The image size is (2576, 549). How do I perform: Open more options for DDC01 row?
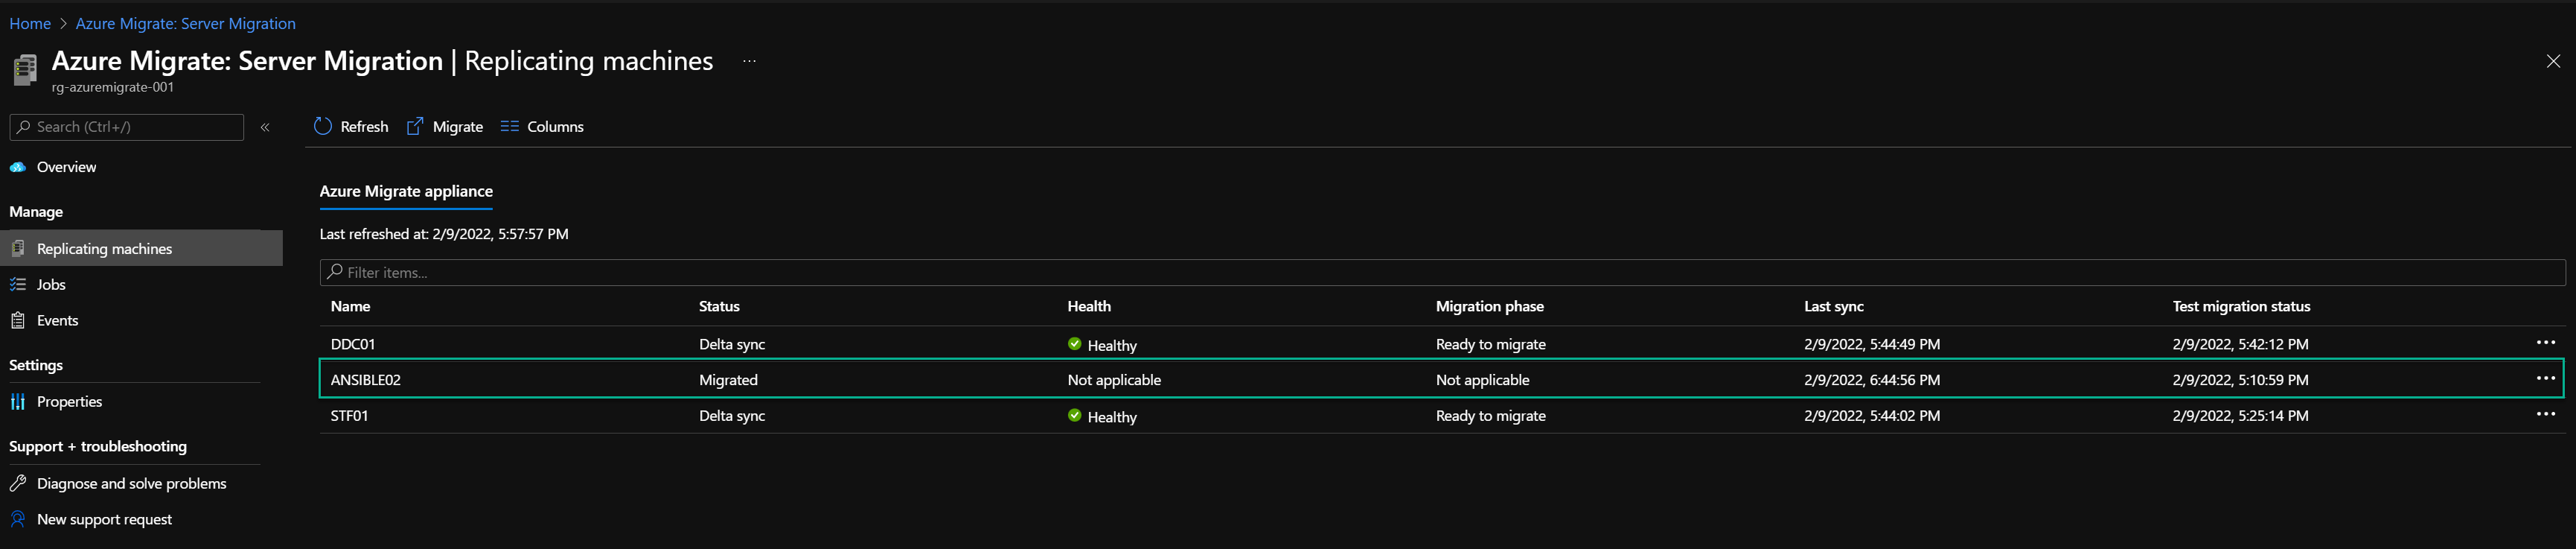[2545, 343]
